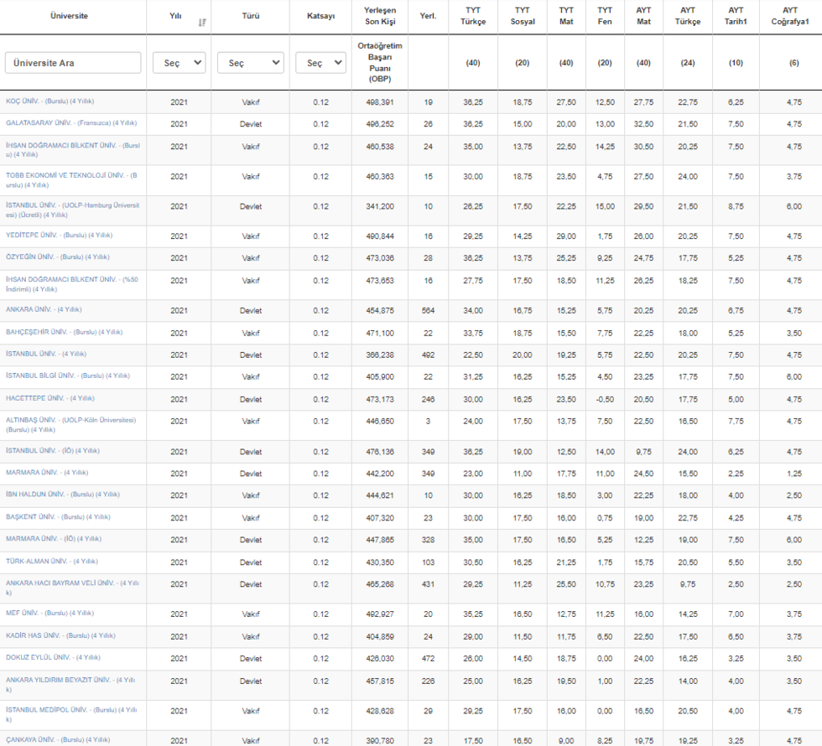Image resolution: width=822 pixels, height=746 pixels.
Task: Select the AYT Coğrafya1 column header
Action: coord(789,16)
